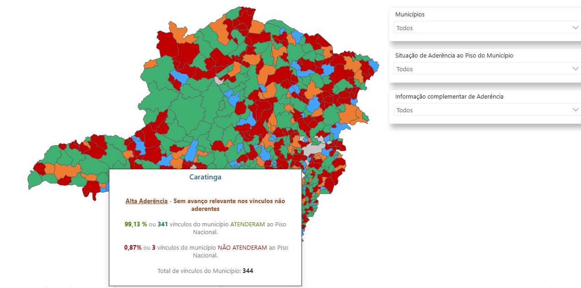Expand Informação complementar de Aderência chevron
The height and width of the screenshot is (288, 581).
pyautogui.click(x=575, y=110)
